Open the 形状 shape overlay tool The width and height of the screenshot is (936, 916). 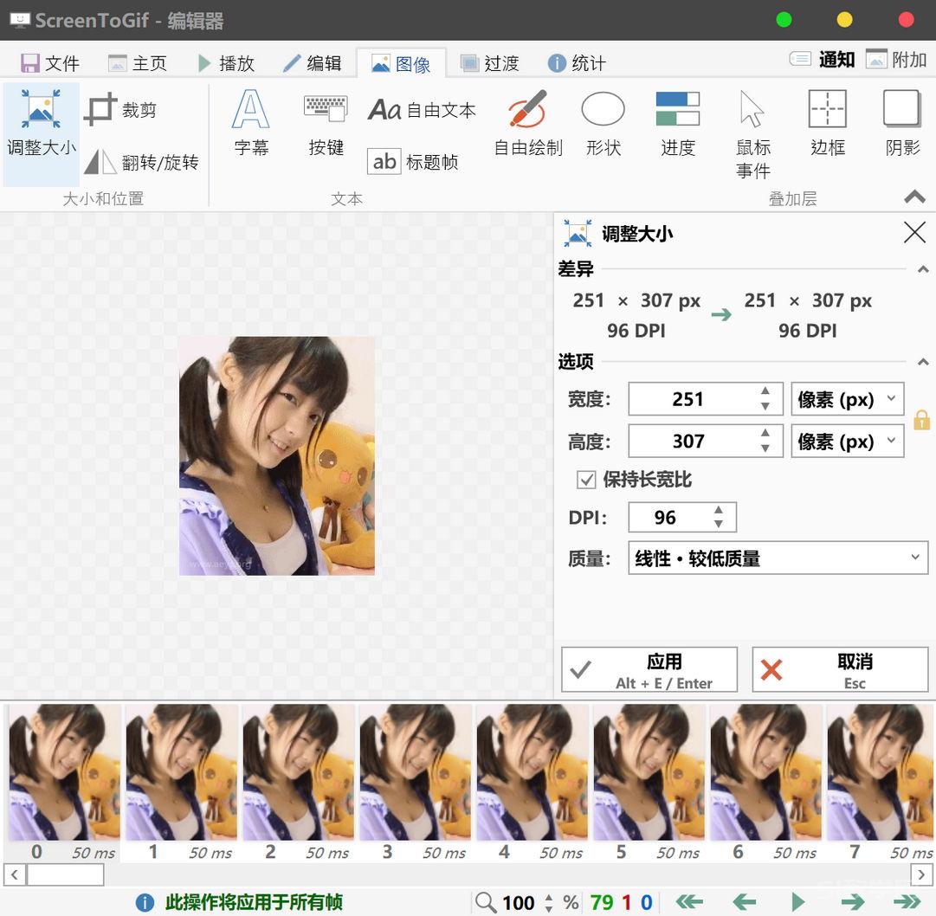point(603,121)
